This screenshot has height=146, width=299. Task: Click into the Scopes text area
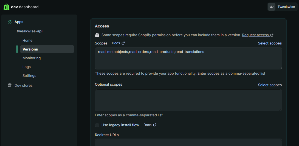(x=188, y=58)
